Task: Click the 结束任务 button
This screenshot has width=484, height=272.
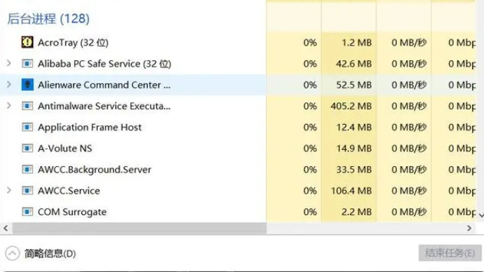Action: tap(450, 253)
